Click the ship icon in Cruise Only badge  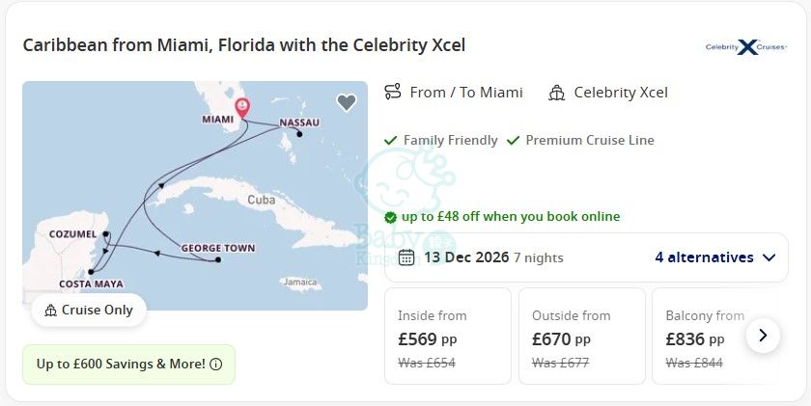click(50, 311)
